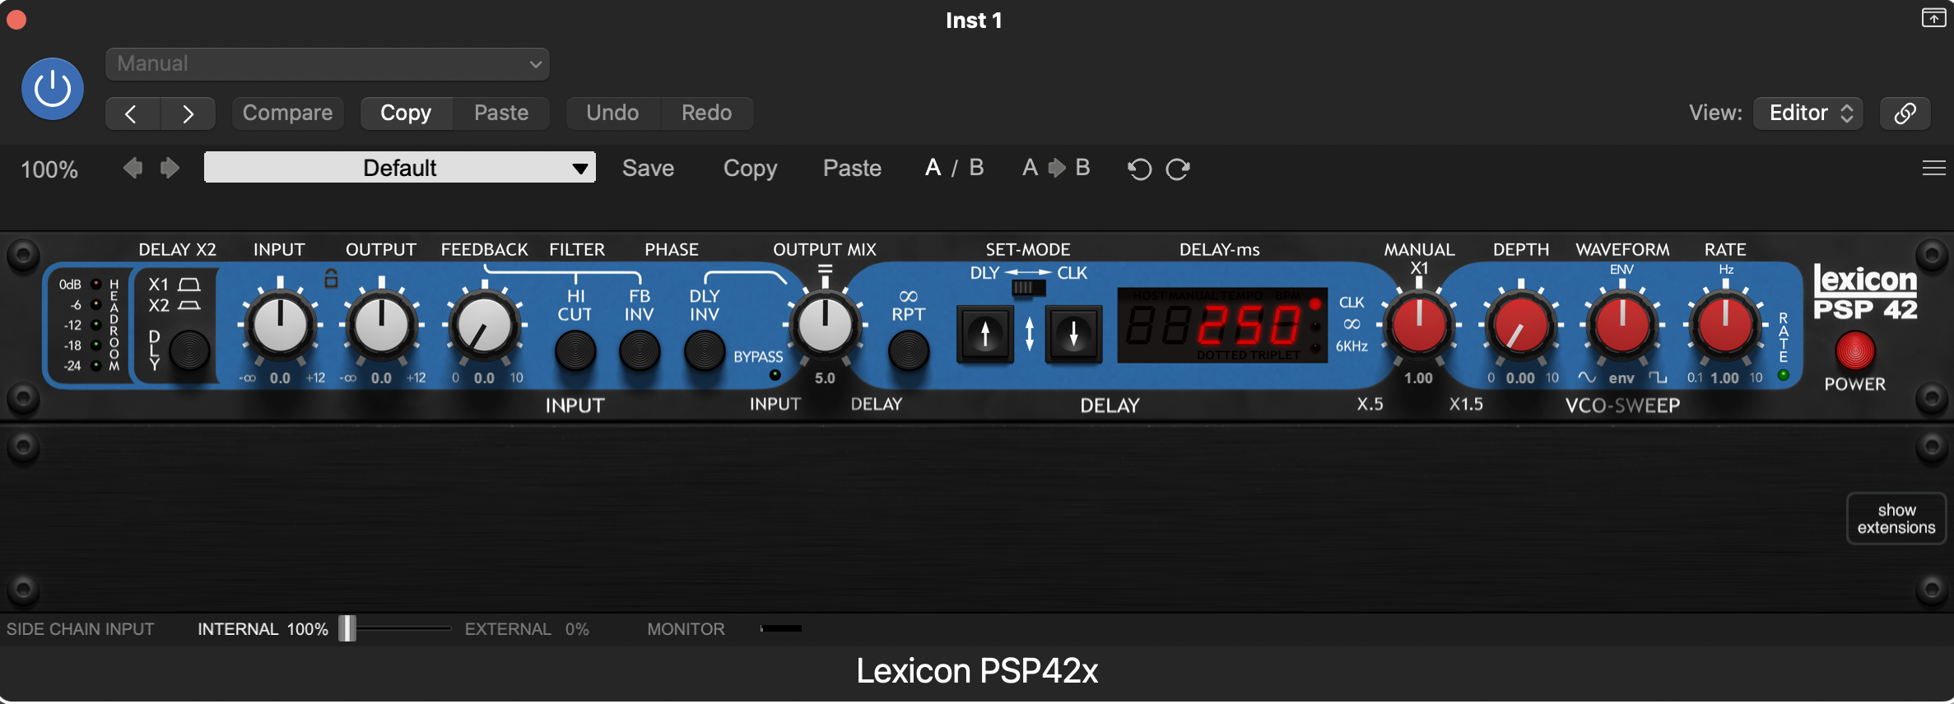Click Paste in the Logic header
Viewport: 1954px width, 704px height.
point(501,113)
